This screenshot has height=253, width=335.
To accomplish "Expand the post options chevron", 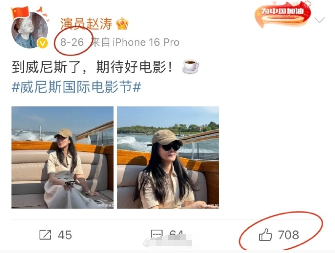I will (x=320, y=20).
